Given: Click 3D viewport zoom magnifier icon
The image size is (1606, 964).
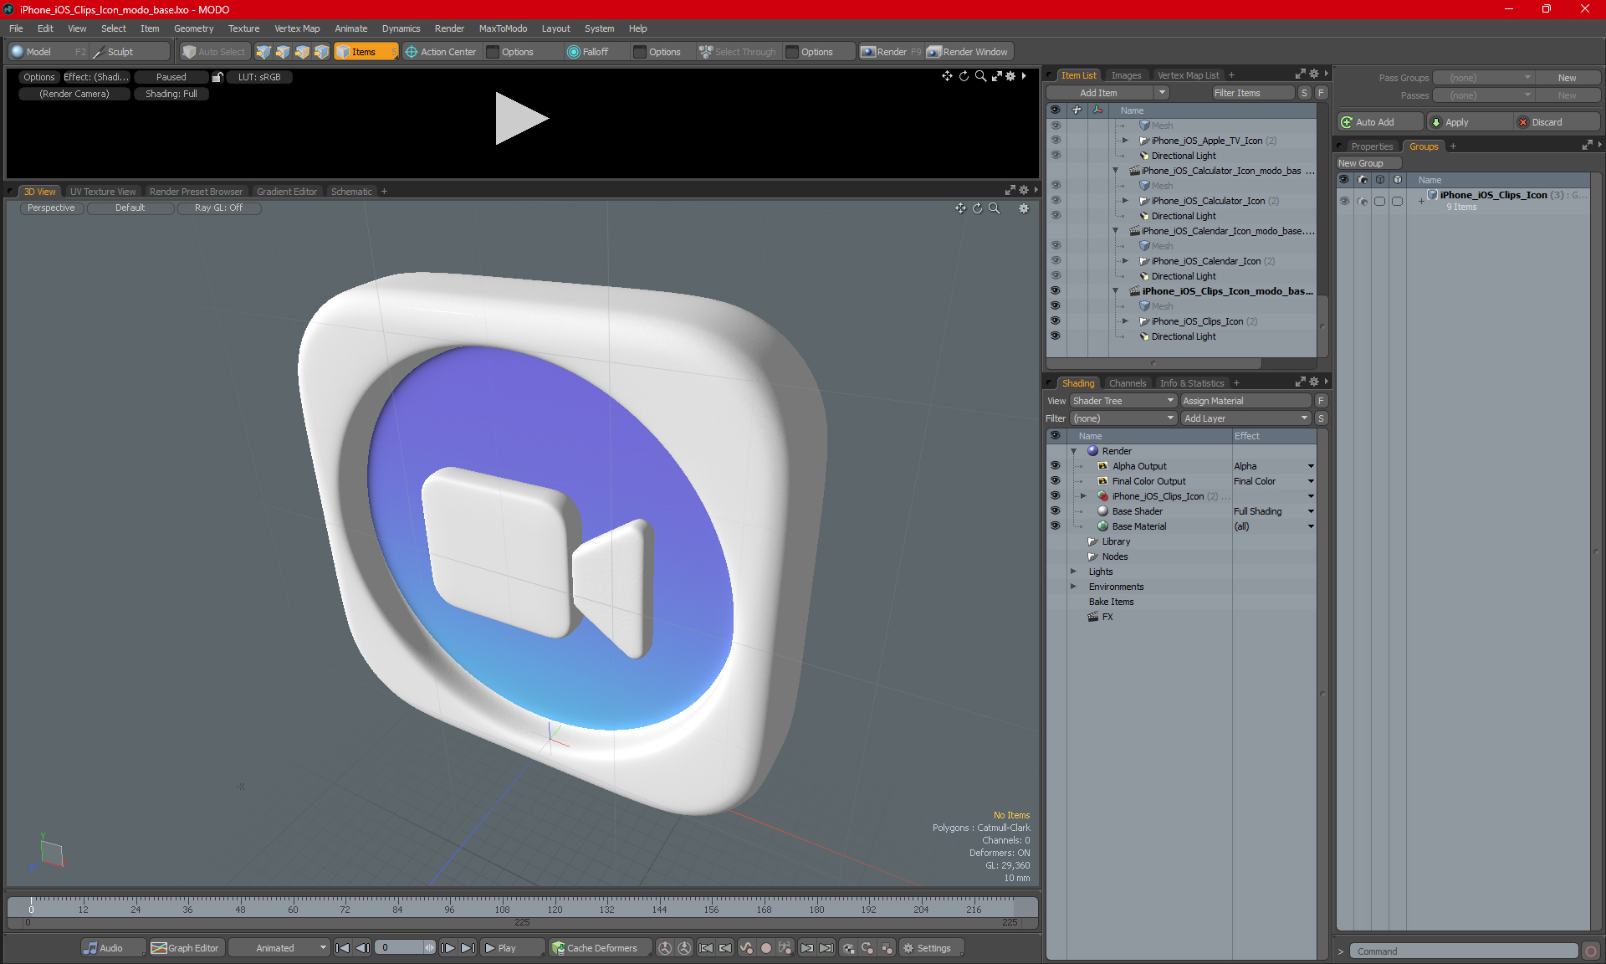Looking at the screenshot, I should (995, 208).
